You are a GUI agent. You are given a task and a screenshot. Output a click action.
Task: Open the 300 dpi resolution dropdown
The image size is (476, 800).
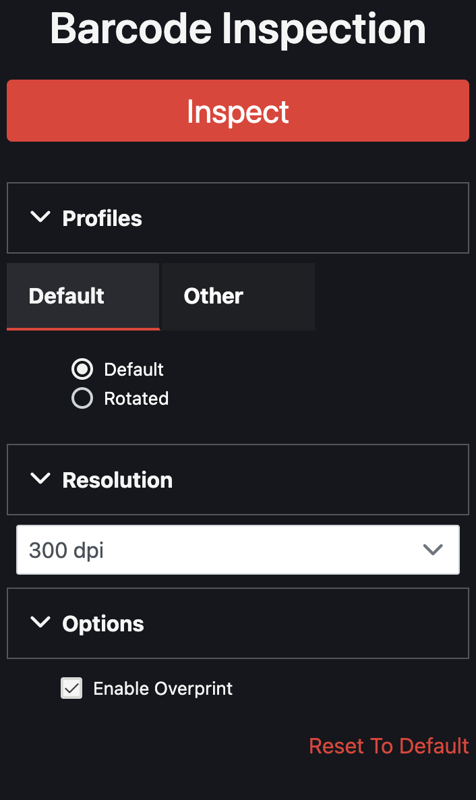tap(237, 550)
